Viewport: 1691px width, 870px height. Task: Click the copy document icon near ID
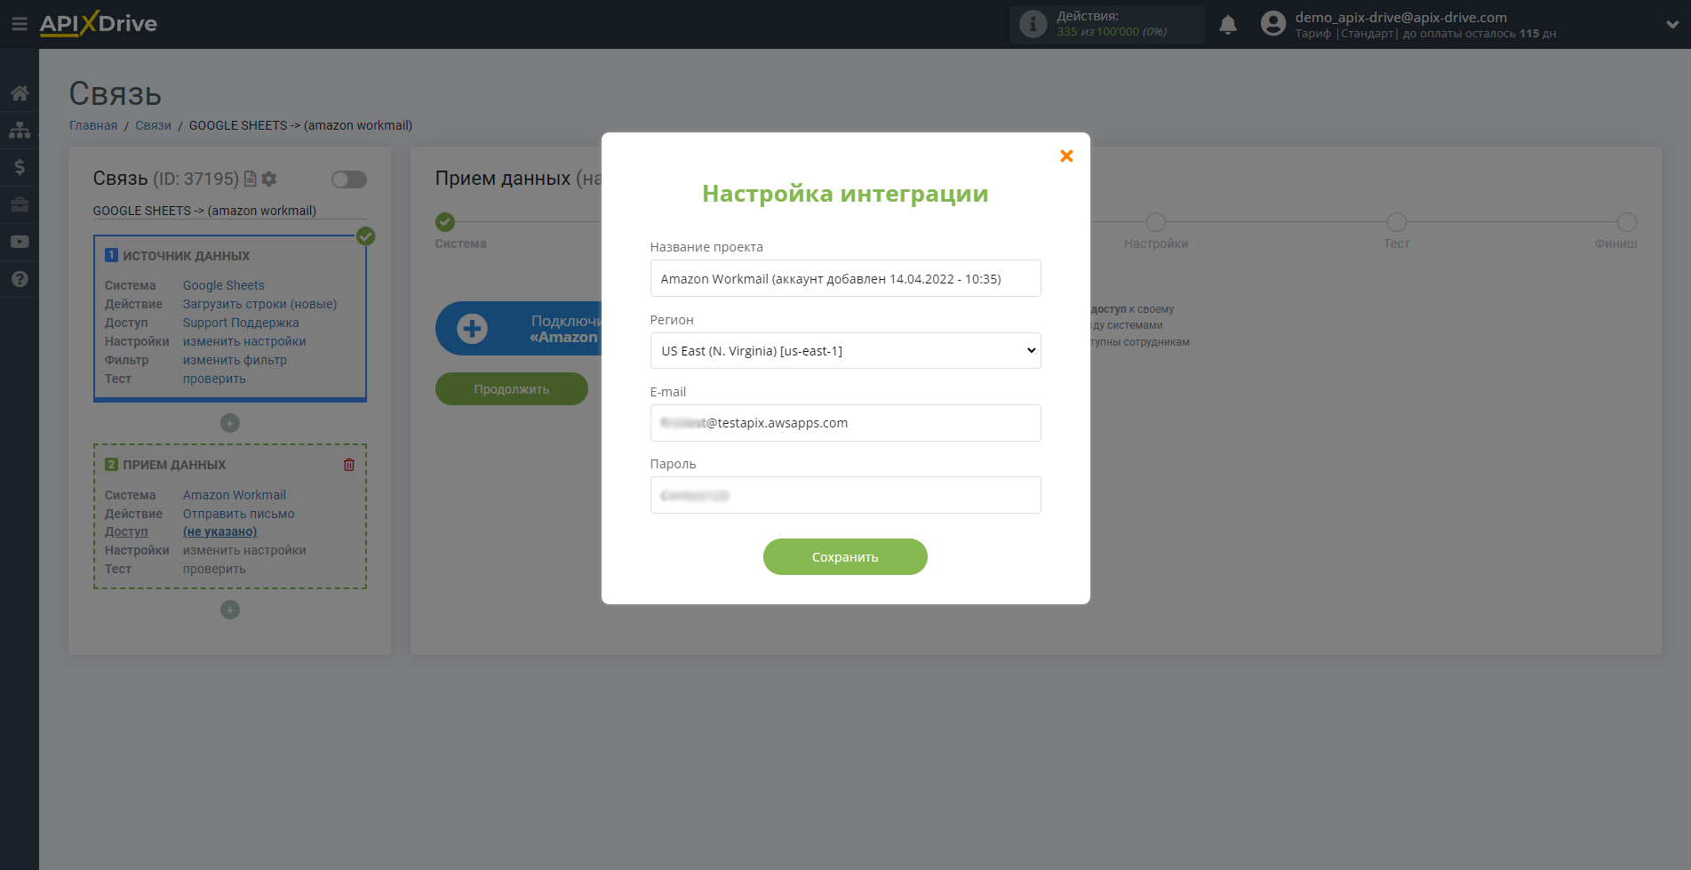pyautogui.click(x=251, y=179)
